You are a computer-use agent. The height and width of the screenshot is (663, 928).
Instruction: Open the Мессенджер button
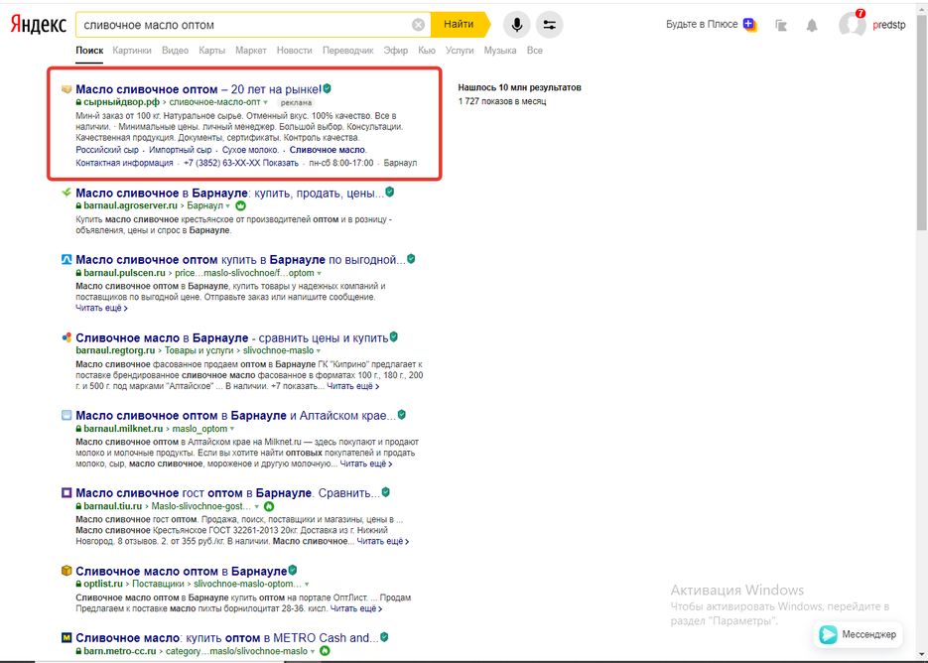coord(859,634)
